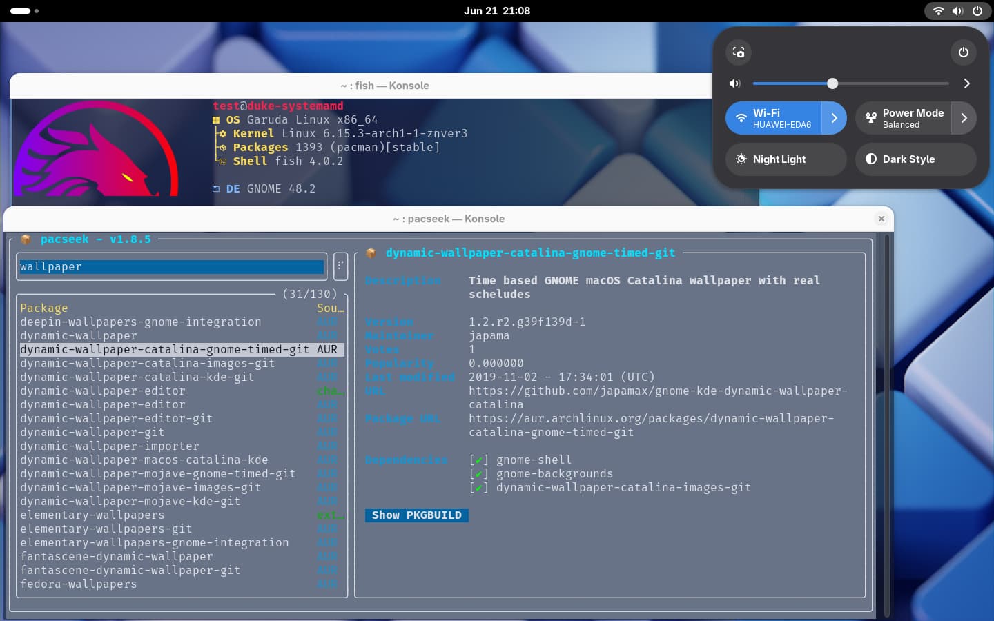Click the package icon beside details title
The image size is (994, 621).
point(371,253)
